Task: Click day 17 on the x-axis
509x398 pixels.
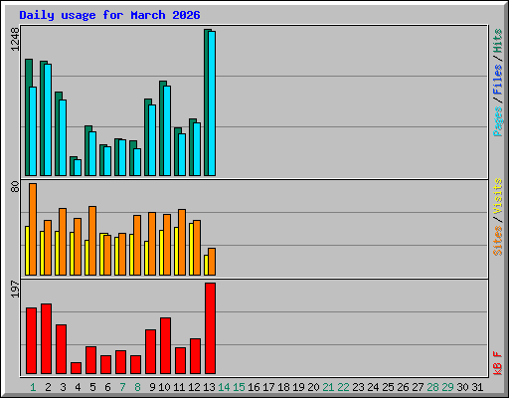Action: pos(268,387)
